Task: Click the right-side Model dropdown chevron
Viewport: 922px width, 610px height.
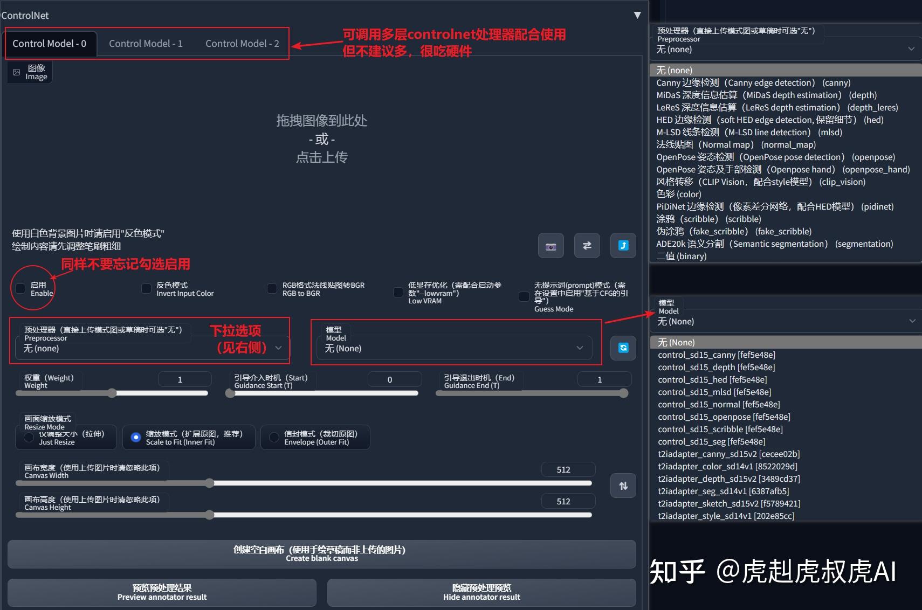Action: (912, 321)
